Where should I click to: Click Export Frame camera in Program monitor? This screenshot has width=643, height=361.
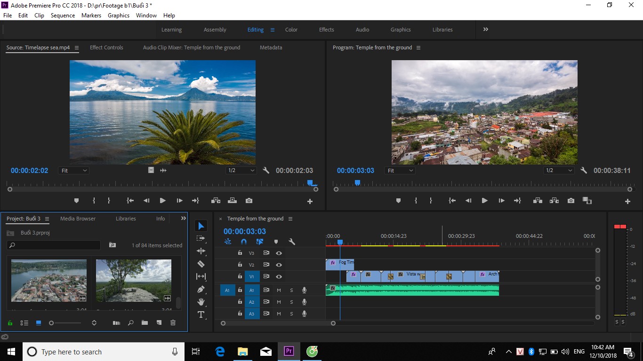click(x=571, y=201)
